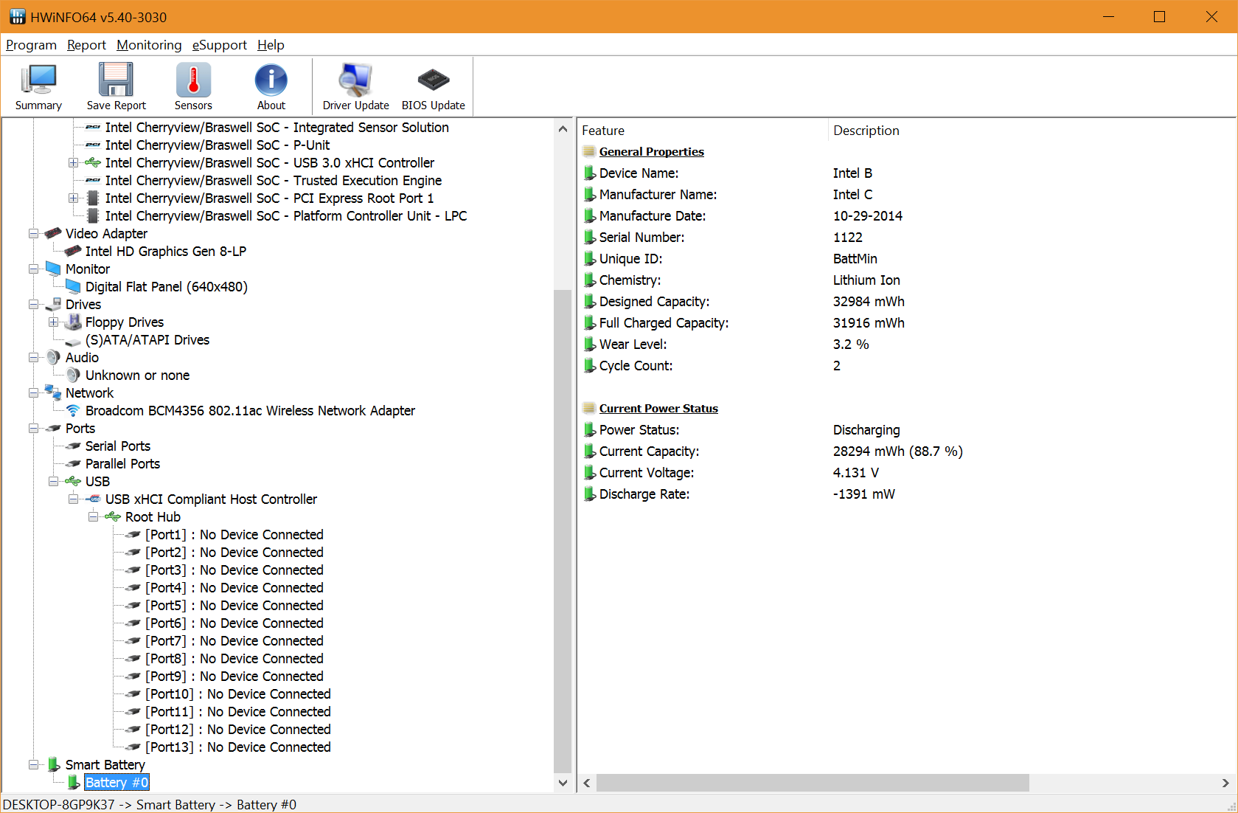Screen dimensions: 1238x813
Task: Click the About info icon
Action: [271, 80]
